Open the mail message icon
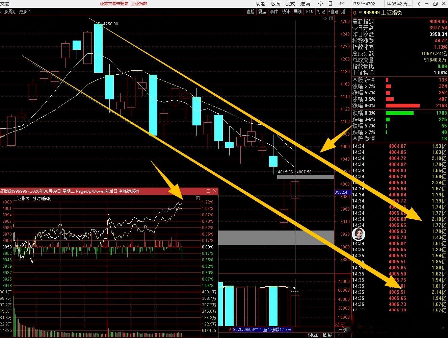 pyautogui.click(x=342, y=4)
